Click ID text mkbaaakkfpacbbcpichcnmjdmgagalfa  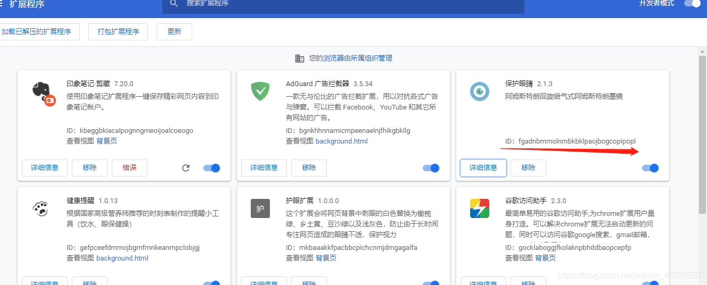[x=358, y=248]
